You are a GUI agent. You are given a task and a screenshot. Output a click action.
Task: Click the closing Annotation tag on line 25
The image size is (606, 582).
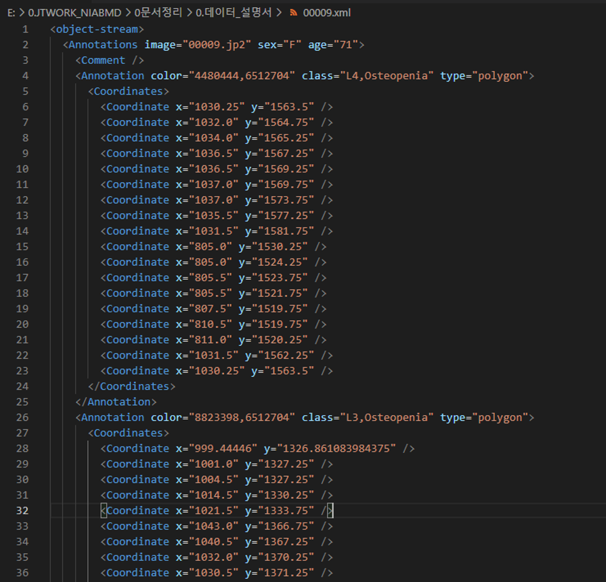[116, 402]
